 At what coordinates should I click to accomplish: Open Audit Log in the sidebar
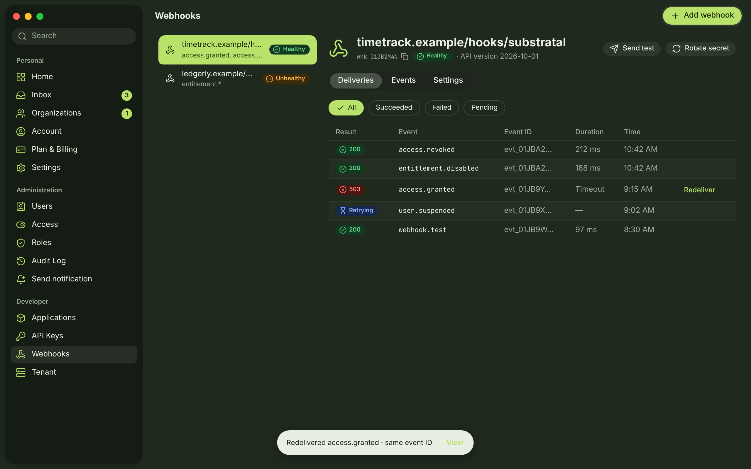click(74, 261)
